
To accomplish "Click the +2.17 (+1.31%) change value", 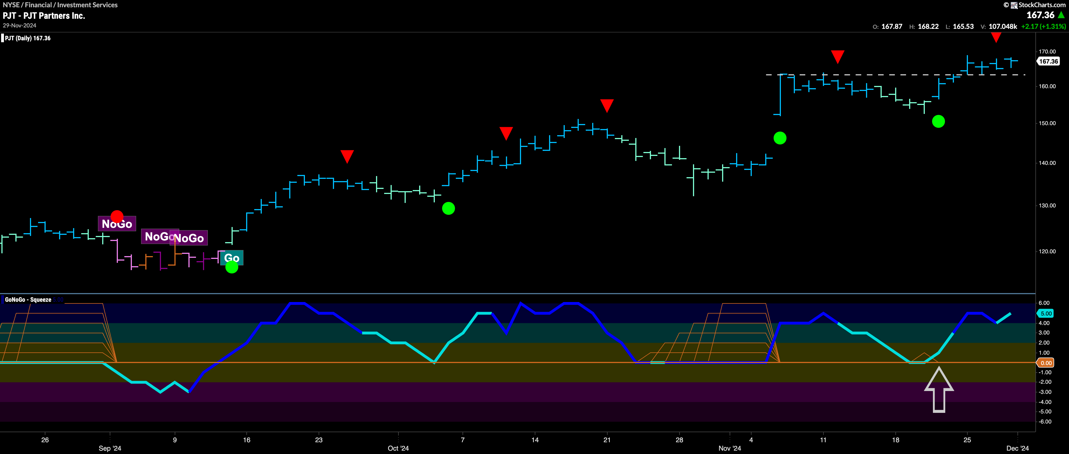I will pyautogui.click(x=1043, y=26).
